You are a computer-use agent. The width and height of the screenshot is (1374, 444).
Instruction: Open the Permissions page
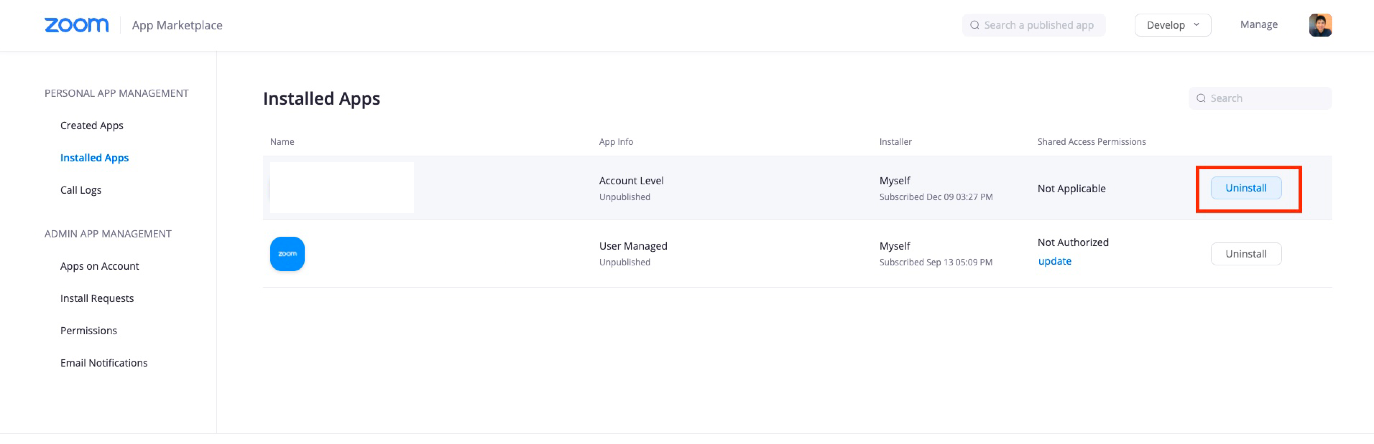tap(88, 330)
